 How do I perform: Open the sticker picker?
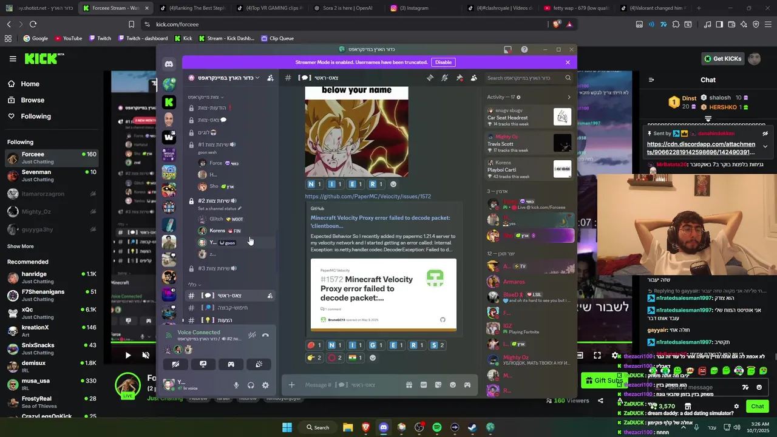click(x=438, y=385)
